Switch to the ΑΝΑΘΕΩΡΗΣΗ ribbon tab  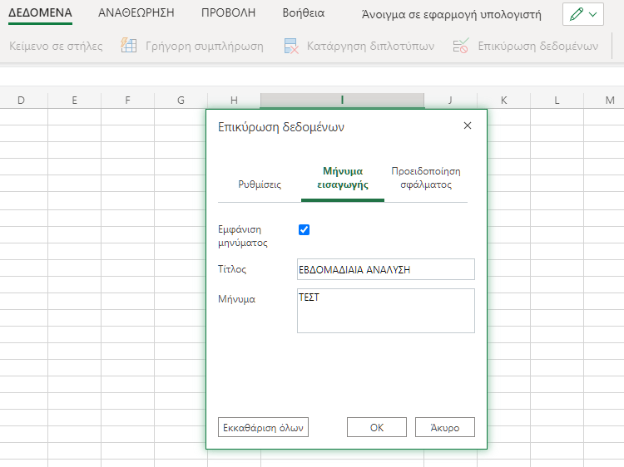coord(136,13)
